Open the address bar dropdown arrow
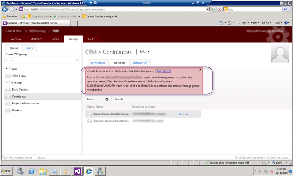293x176 pixels. tap(207, 9)
